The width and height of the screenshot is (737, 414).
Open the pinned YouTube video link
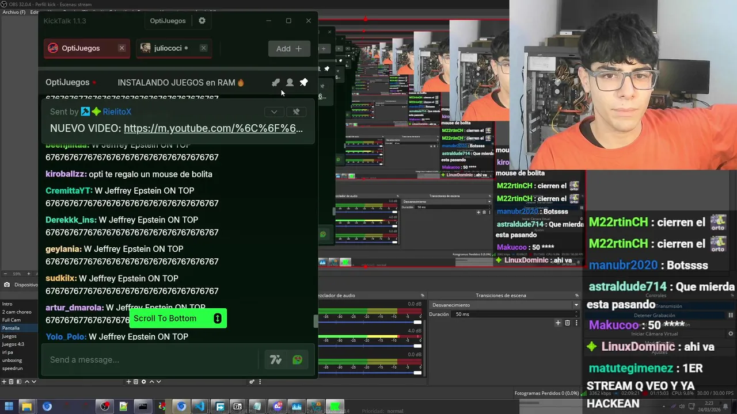(x=213, y=128)
